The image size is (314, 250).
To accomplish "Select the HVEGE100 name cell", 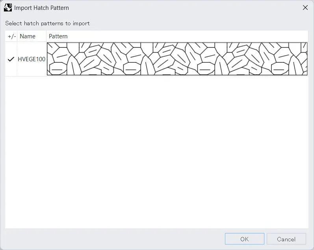I will pyautogui.click(x=32, y=59).
